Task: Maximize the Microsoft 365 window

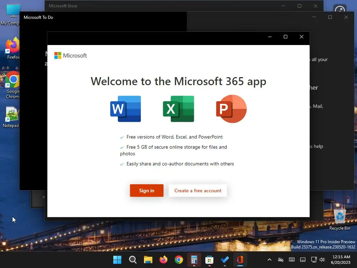Action: (286, 37)
